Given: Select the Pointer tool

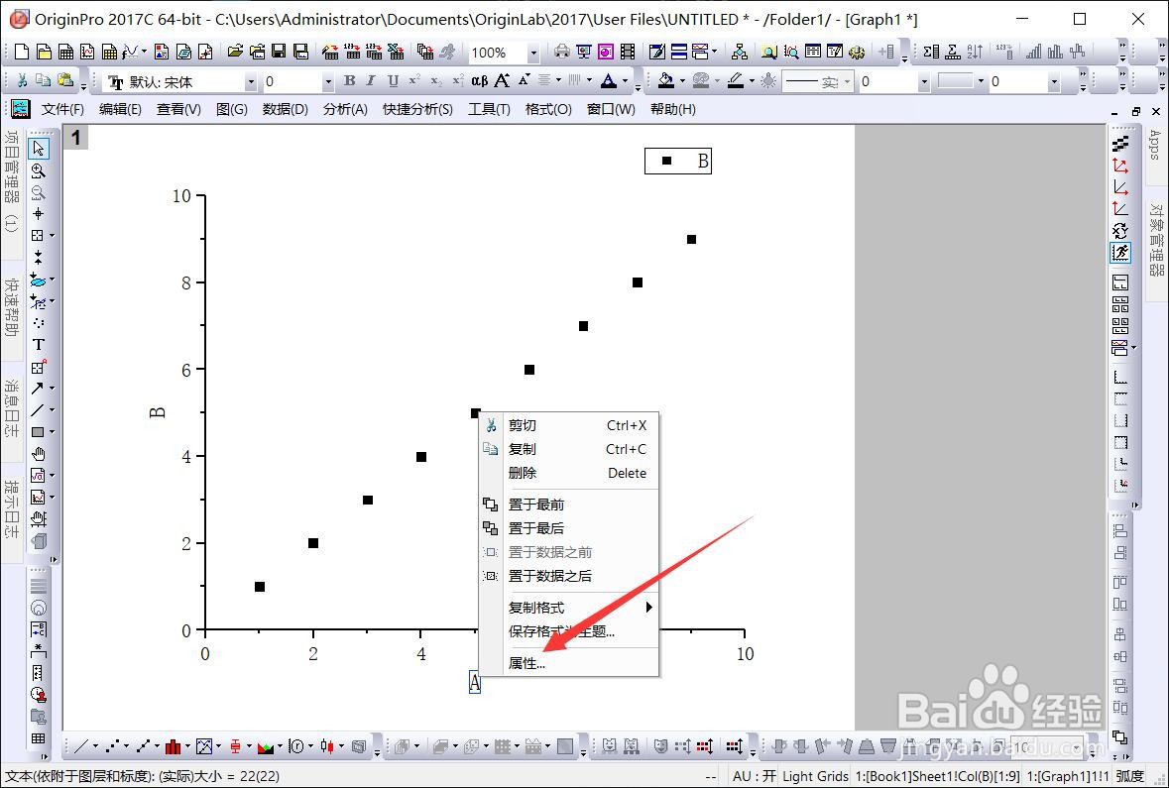Looking at the screenshot, I should pyautogui.click(x=38, y=149).
